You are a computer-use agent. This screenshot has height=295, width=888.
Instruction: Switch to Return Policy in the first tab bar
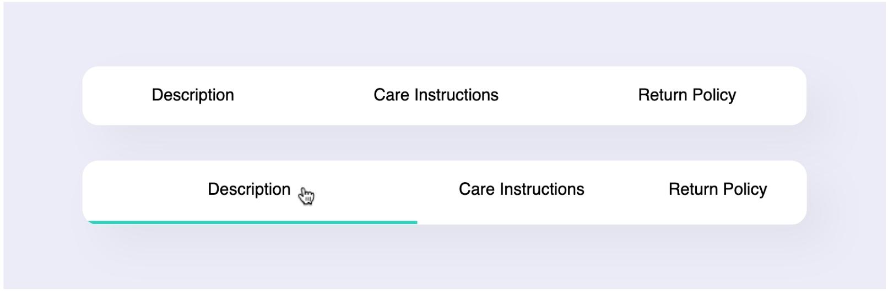687,95
